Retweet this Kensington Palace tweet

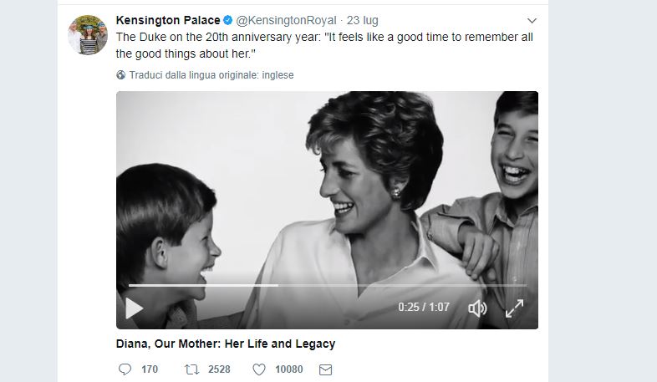[191, 369]
